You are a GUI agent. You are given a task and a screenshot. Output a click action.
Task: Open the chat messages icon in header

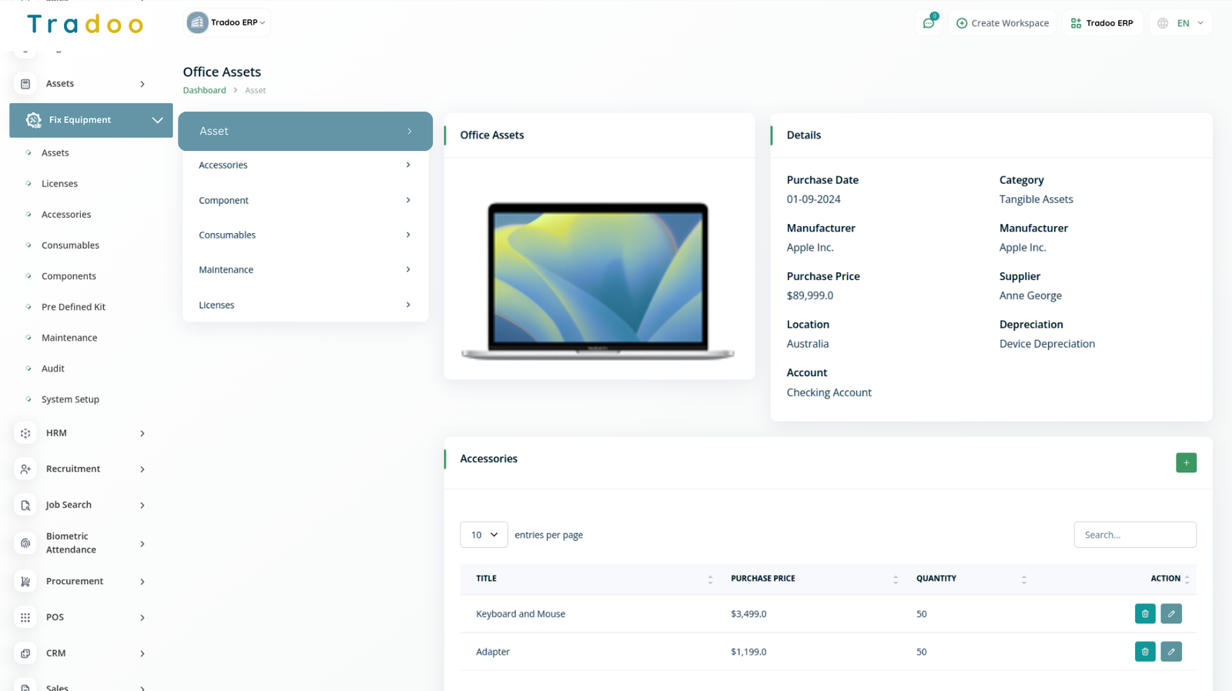(929, 23)
